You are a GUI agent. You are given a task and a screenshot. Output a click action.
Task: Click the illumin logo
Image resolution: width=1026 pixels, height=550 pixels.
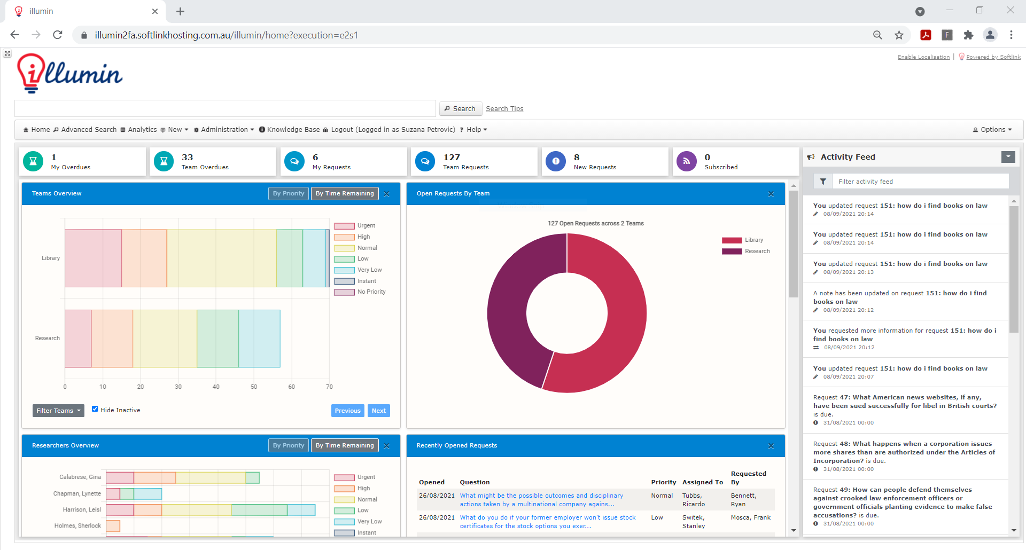69,73
